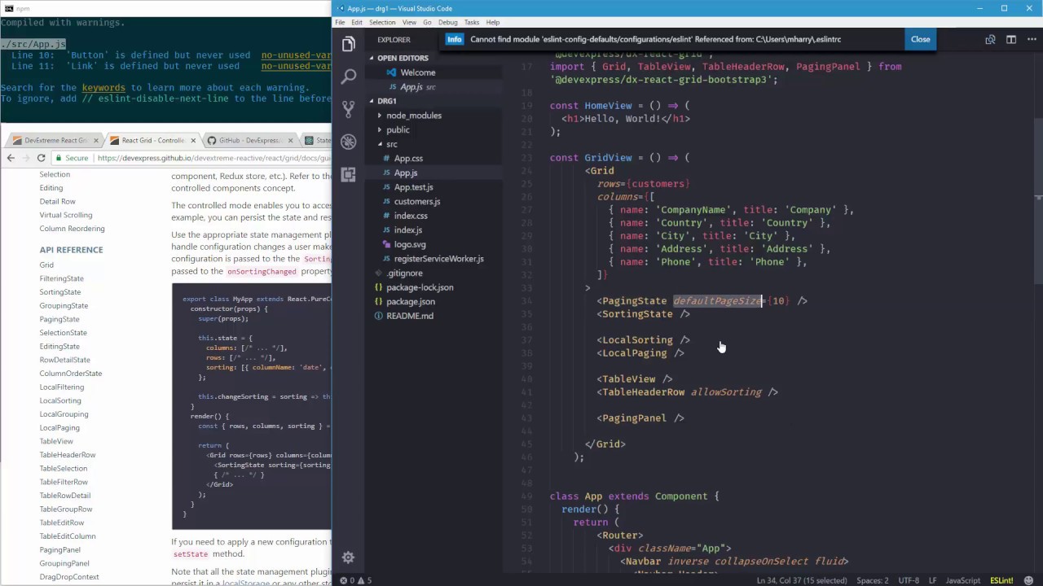Open the Extensions view icon
Screen dimensions: 1043x586
[x=349, y=174]
